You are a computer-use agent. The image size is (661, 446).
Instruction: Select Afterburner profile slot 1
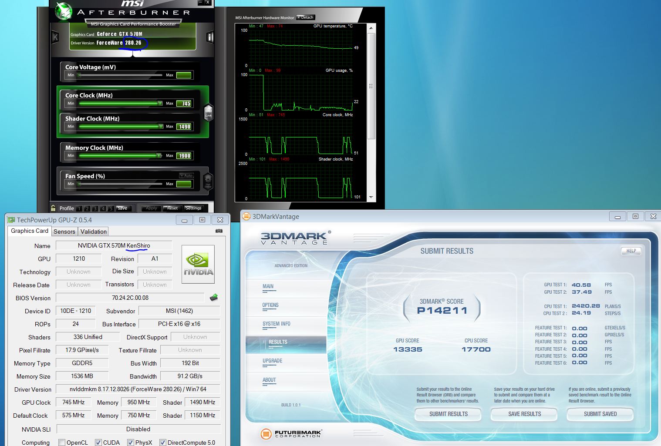pos(79,208)
